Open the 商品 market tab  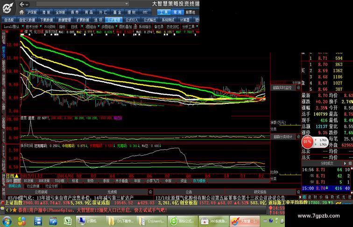[x=89, y=12]
